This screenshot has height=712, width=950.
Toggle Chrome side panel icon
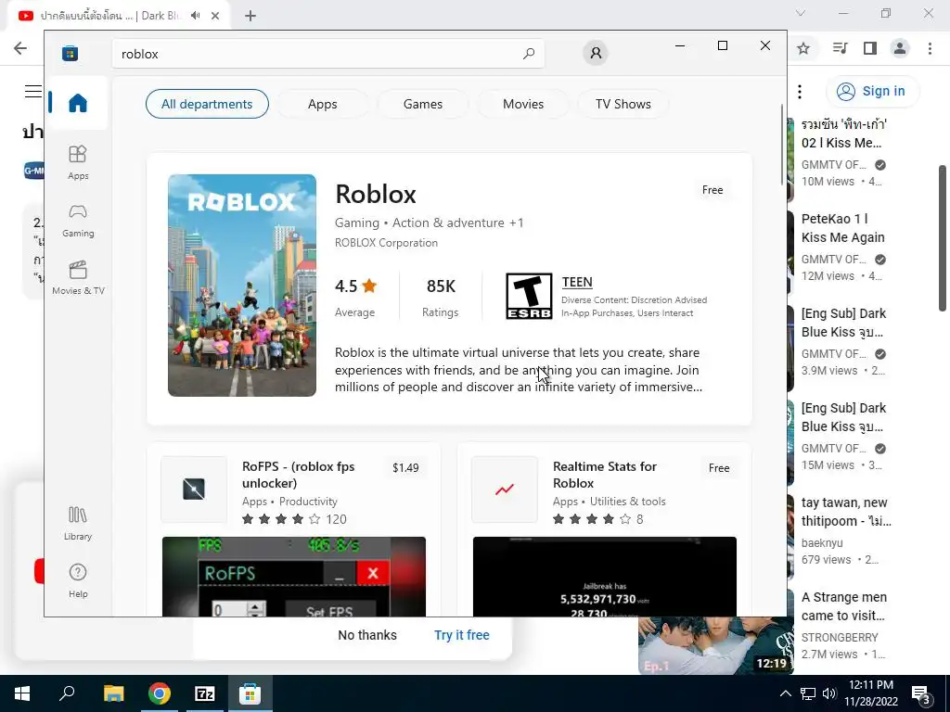pos(870,48)
